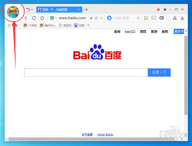Viewport: 192px width, 146px height.
Task: Open the colorful apps grid extension icon
Action: pos(146,18)
